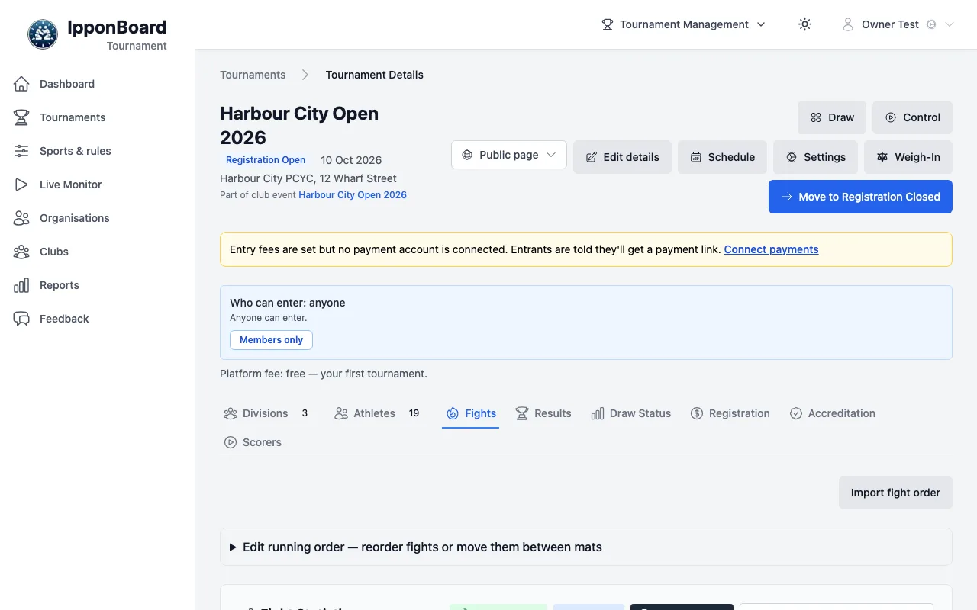
Task: Click the Who can enter: anyone heading
Action: tap(288, 303)
